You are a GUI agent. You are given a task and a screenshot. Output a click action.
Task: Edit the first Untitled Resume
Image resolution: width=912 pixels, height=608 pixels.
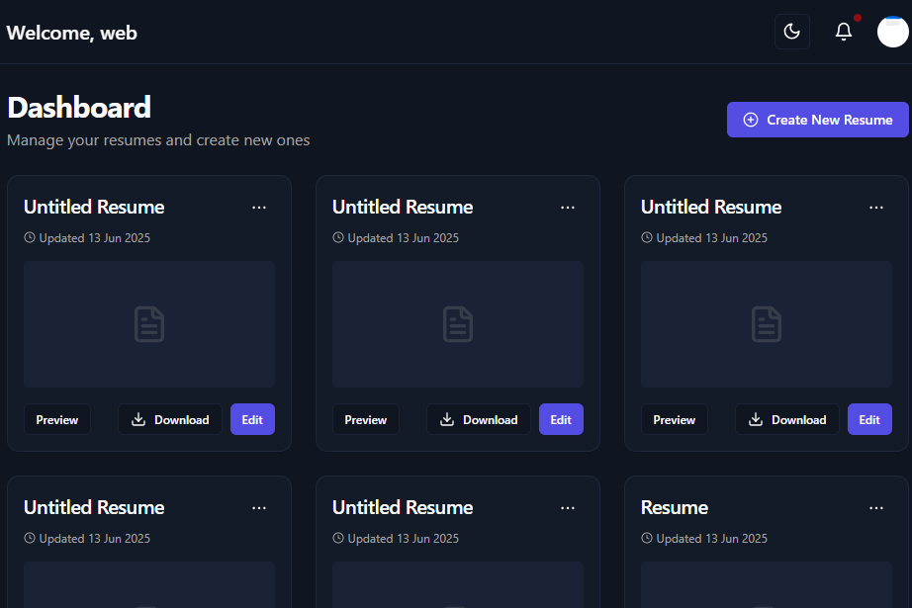(252, 420)
